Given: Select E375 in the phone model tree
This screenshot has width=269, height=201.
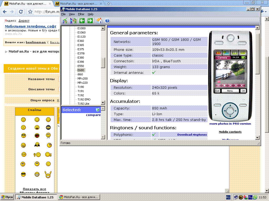Looking at the screenshot, I should (x=81, y=49).
